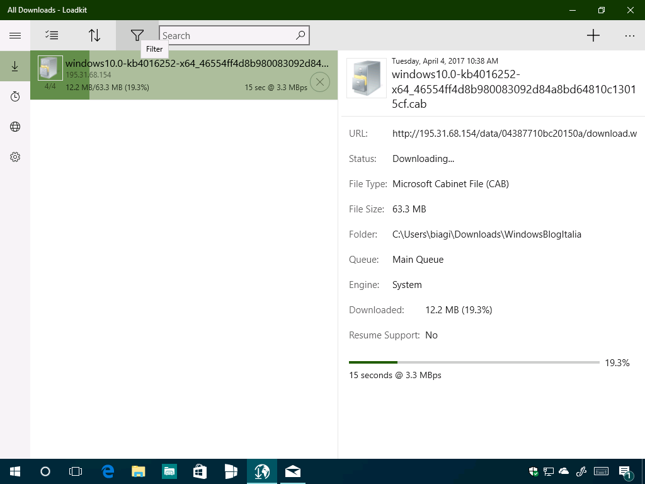Image resolution: width=645 pixels, height=484 pixels.
Task: Click the download URL value
Action: point(514,134)
